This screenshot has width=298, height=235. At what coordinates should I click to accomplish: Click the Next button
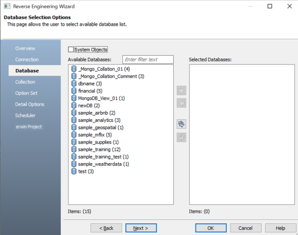click(x=141, y=228)
